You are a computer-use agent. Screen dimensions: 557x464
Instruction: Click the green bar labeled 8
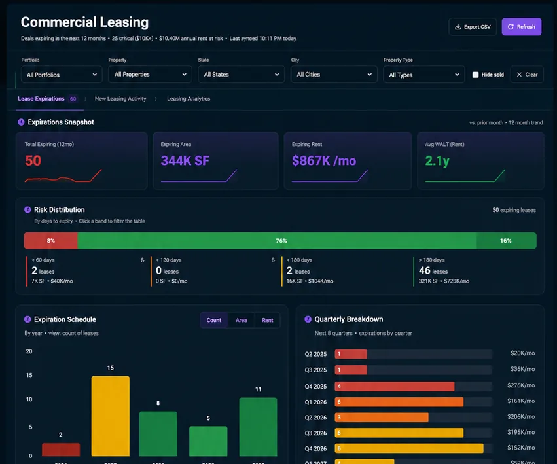[x=158, y=434]
